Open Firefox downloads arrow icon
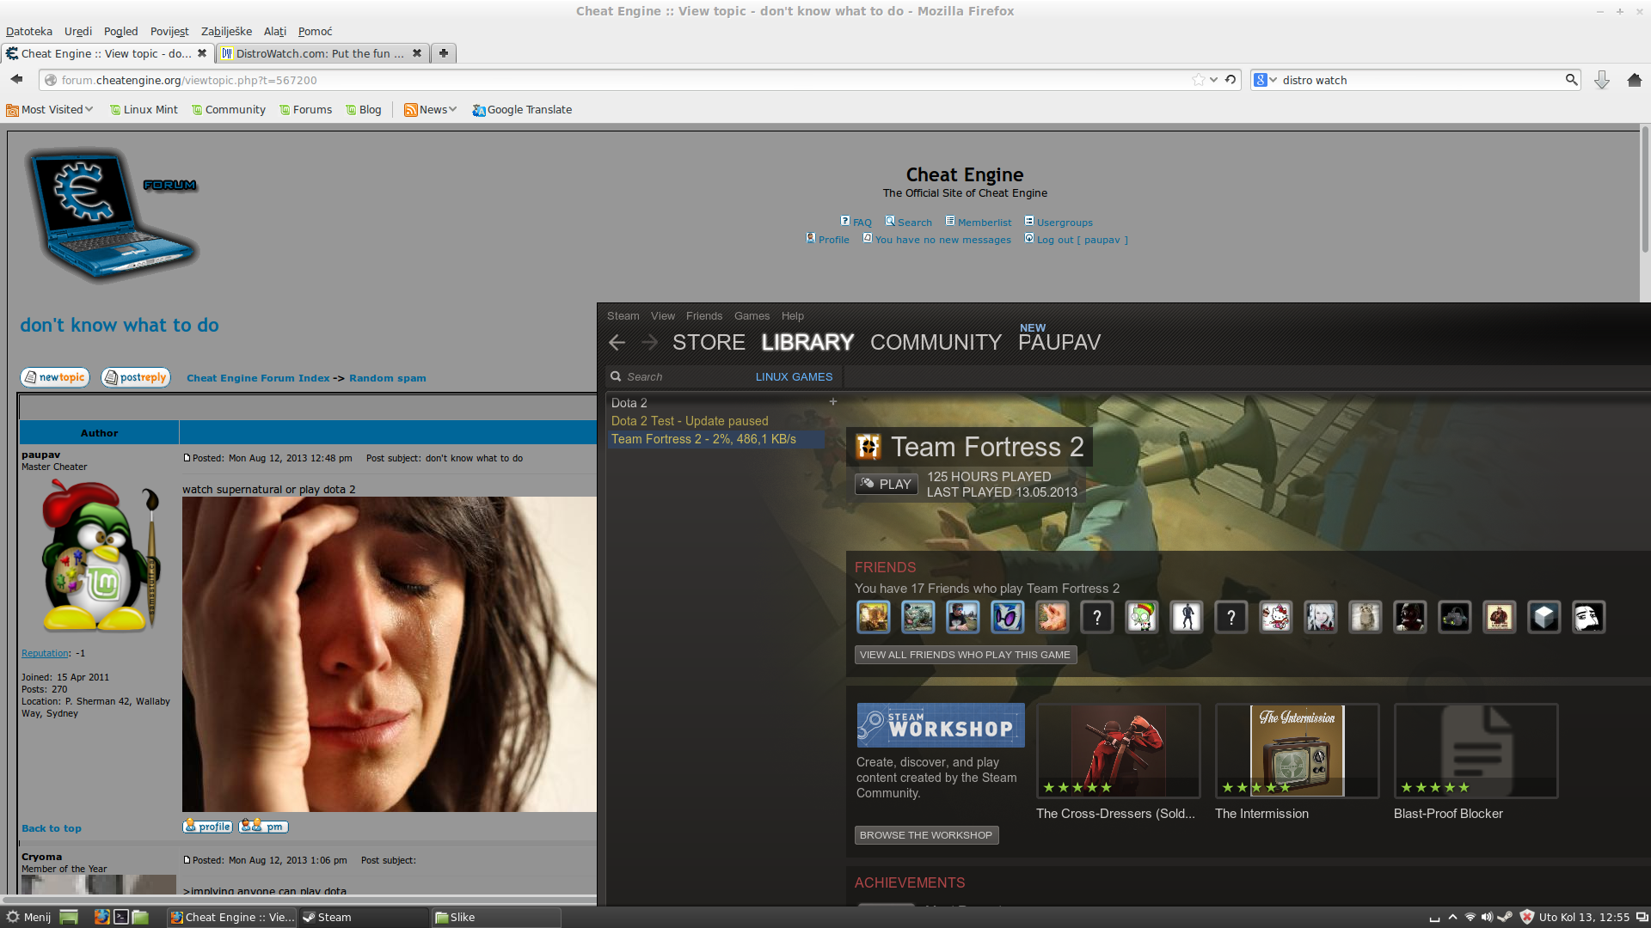 tap(1602, 80)
